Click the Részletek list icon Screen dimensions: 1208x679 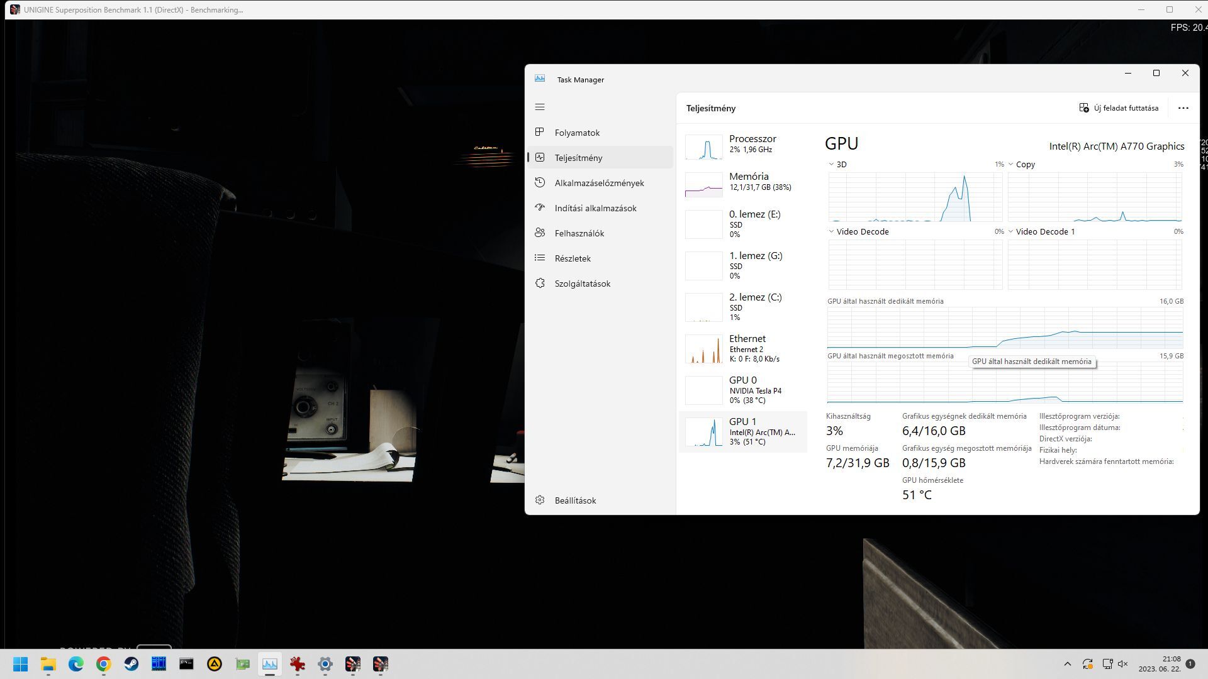coord(539,258)
